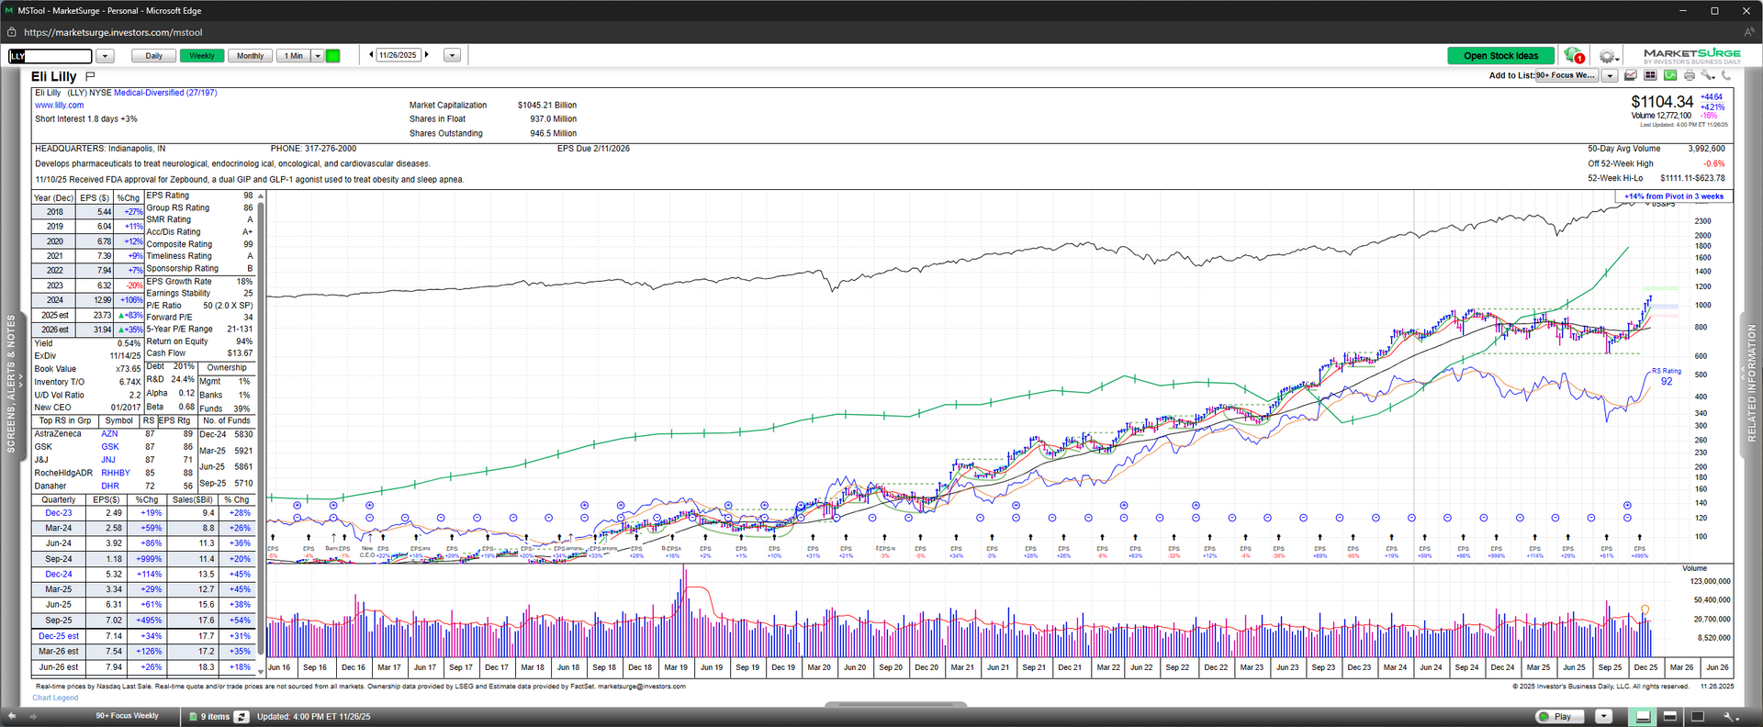Switch chart to Daily timeframe
This screenshot has width=1763, height=727.
153,56
